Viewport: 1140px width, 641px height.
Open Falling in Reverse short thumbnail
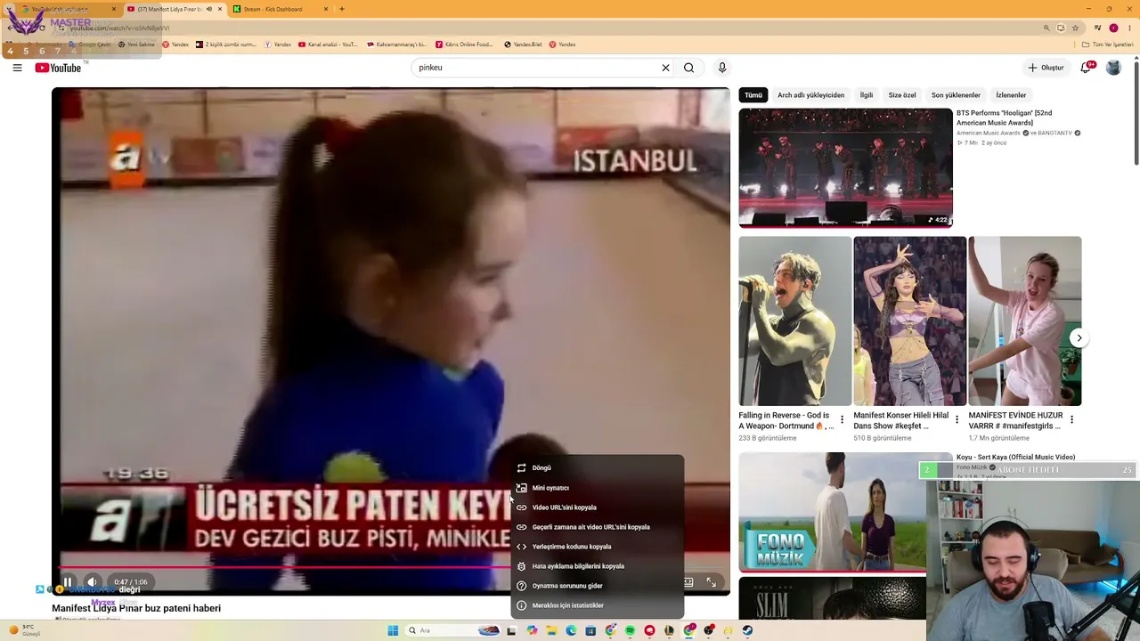click(x=794, y=321)
